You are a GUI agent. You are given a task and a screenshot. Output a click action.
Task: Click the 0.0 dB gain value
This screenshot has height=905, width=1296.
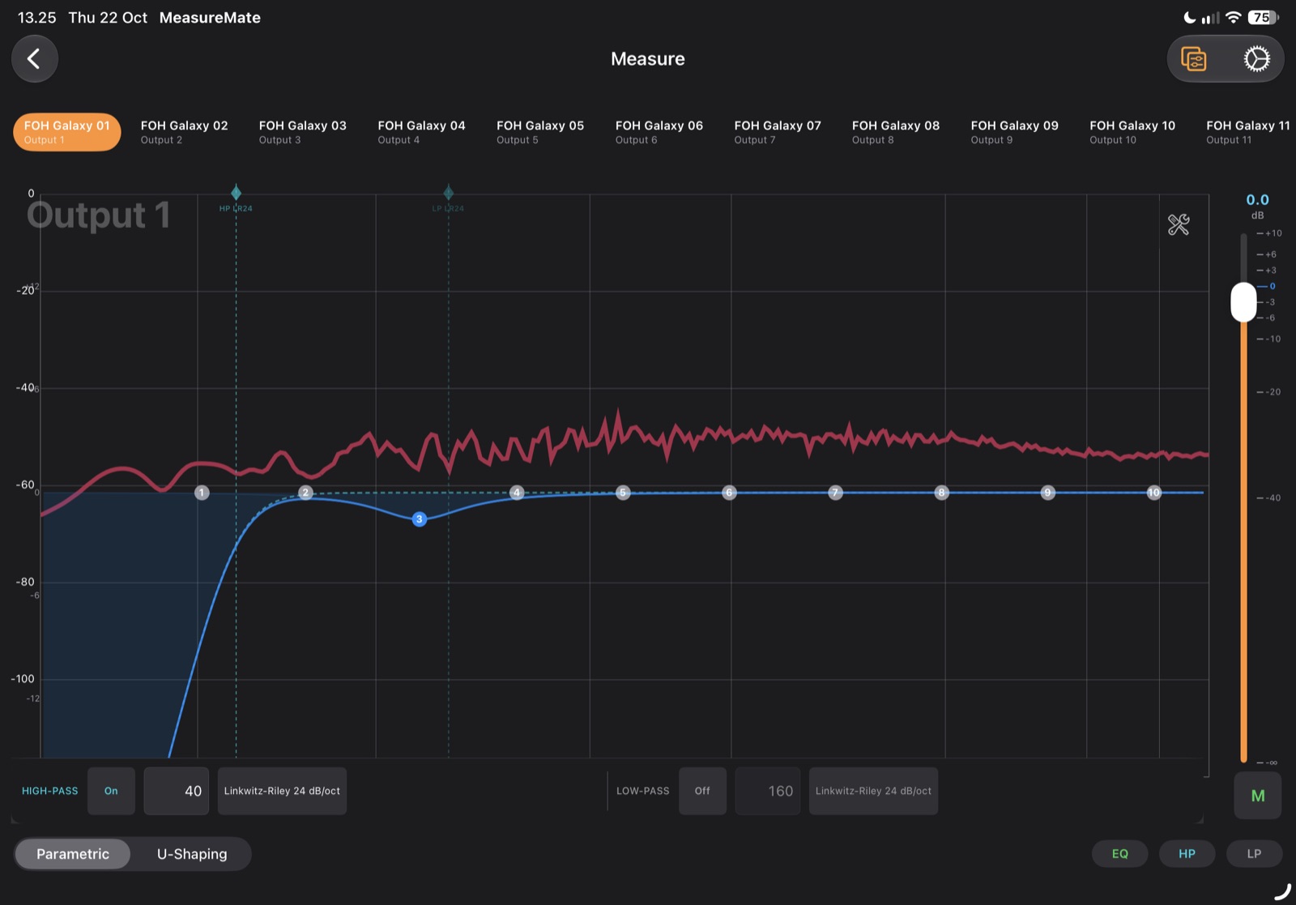1257,200
